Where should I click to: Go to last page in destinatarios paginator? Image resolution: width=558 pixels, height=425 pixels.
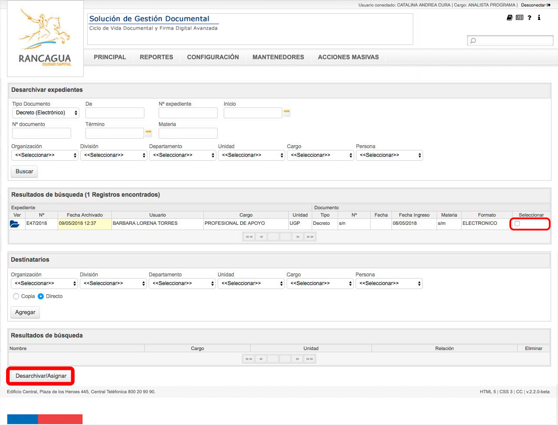pyautogui.click(x=309, y=359)
